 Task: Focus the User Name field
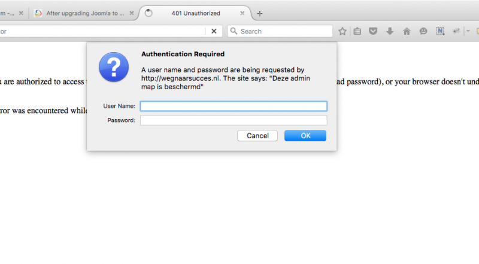(234, 106)
